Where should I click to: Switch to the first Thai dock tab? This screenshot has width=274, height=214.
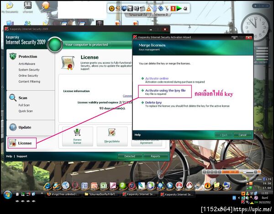click(138, 15)
